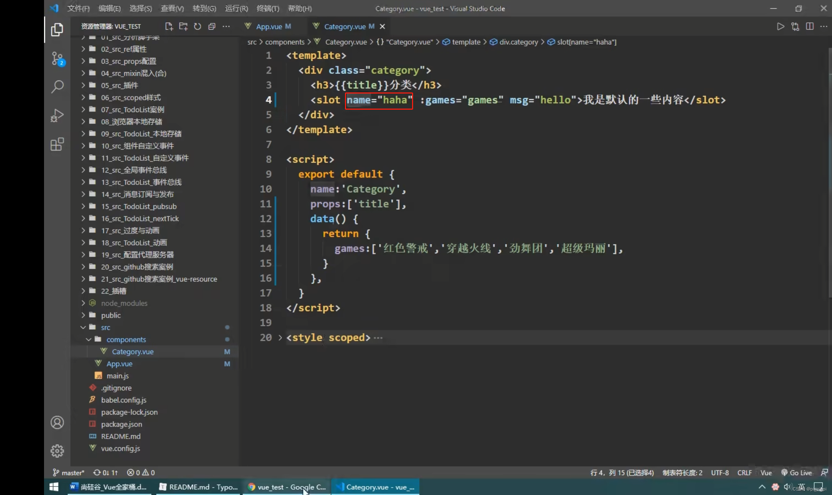The width and height of the screenshot is (832, 495).
Task: Click the line and column indicator
Action: click(622, 473)
